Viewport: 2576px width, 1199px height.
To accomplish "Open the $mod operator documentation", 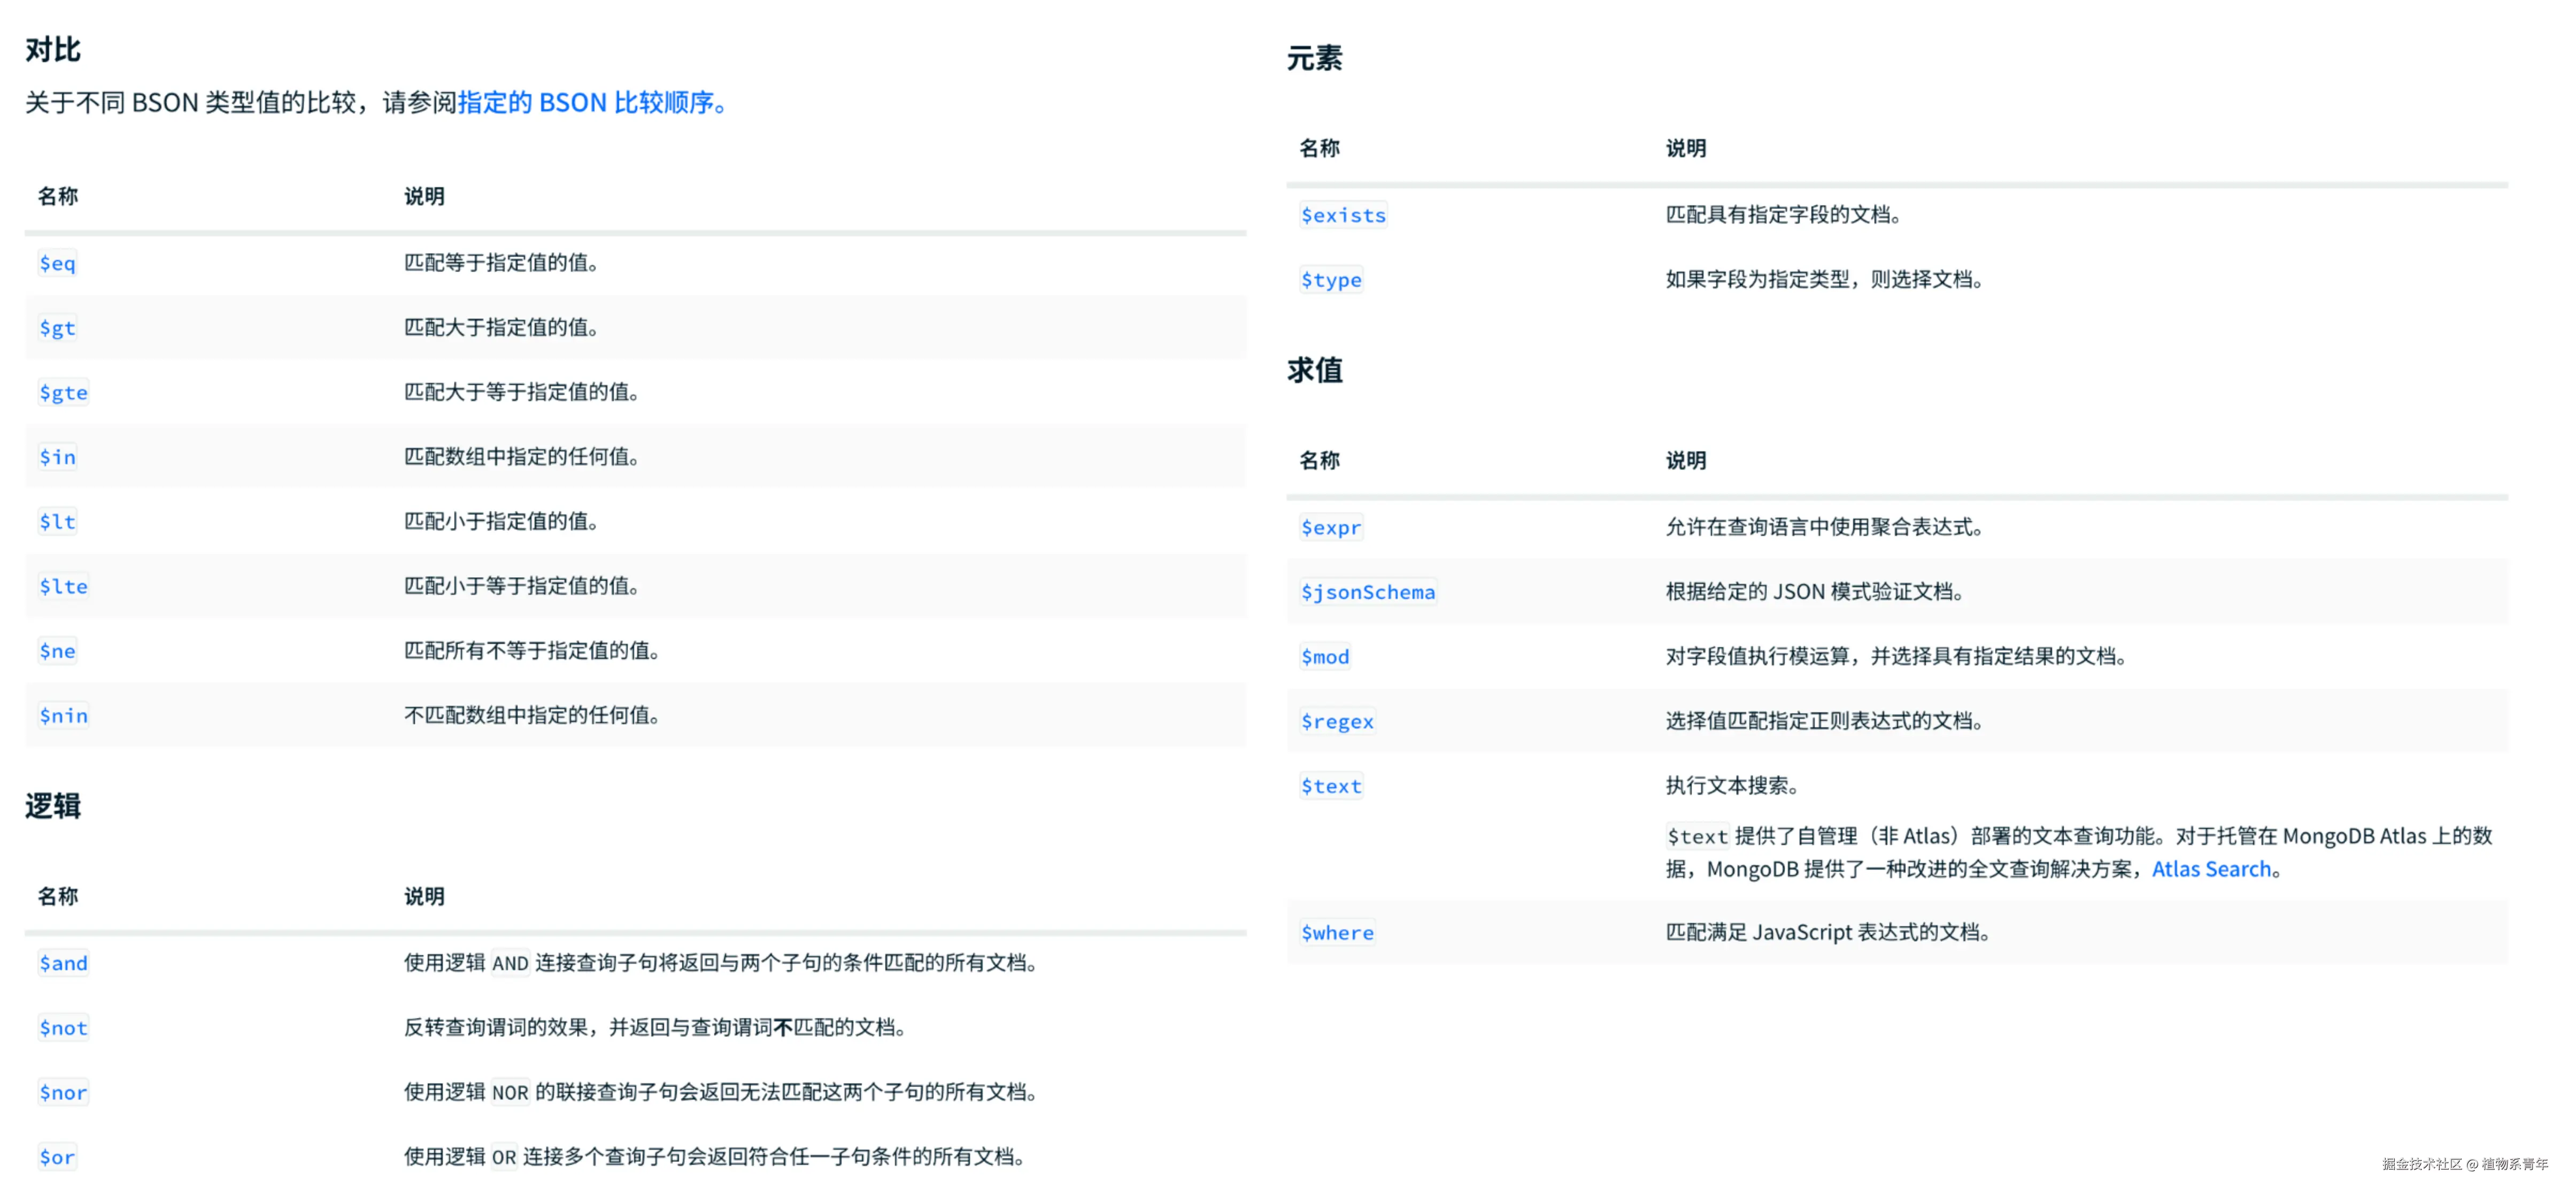I will (1325, 656).
